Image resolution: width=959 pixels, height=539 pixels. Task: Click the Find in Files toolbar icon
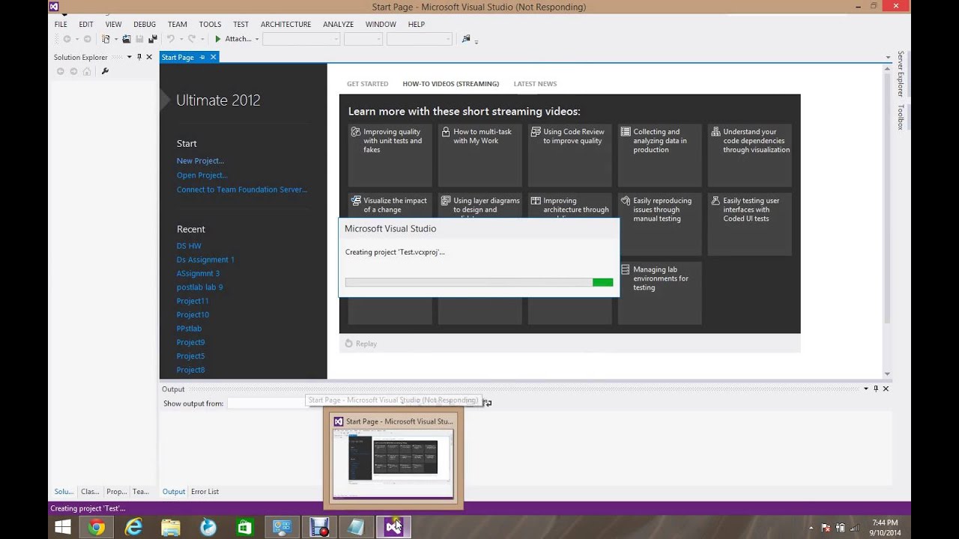click(x=466, y=39)
